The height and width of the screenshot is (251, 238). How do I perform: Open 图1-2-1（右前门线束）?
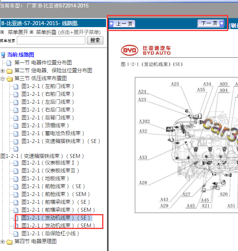point(48,94)
